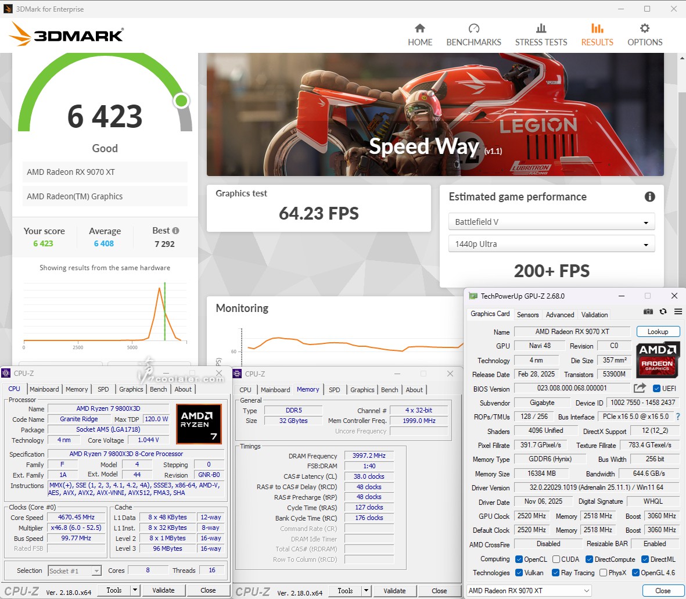Screen dimensions: 686x599
Task: Toggle the DirectML checkbox
Action: point(645,559)
